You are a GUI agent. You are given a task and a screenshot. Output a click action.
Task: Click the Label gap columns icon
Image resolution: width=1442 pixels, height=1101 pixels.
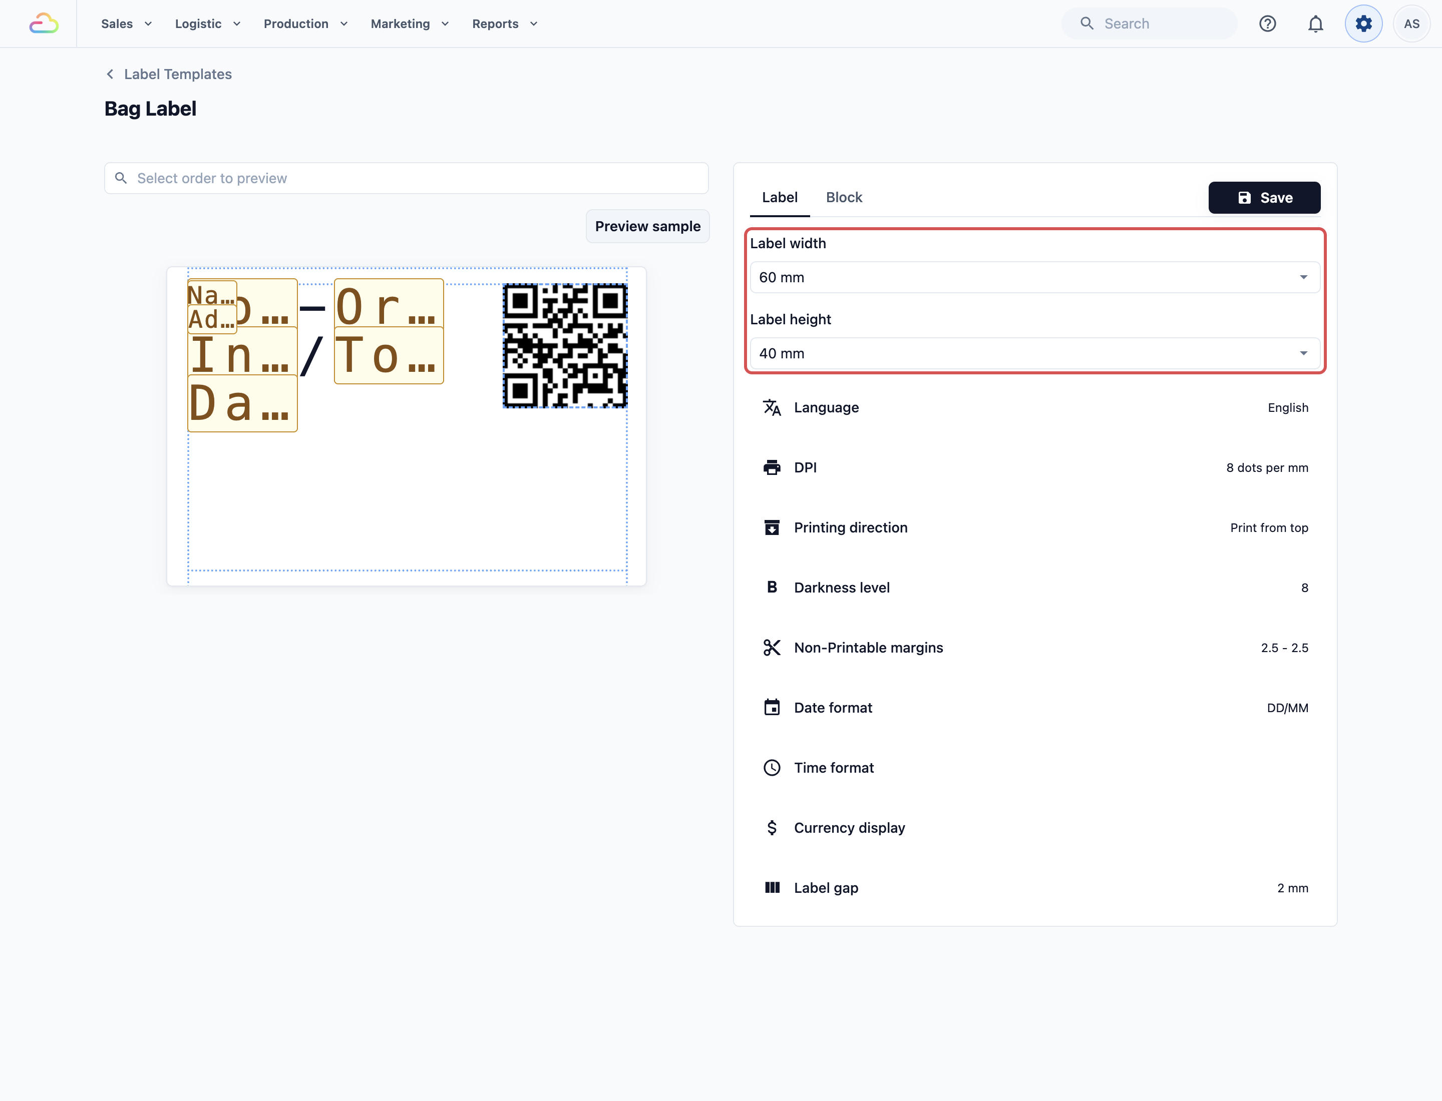pyautogui.click(x=772, y=887)
